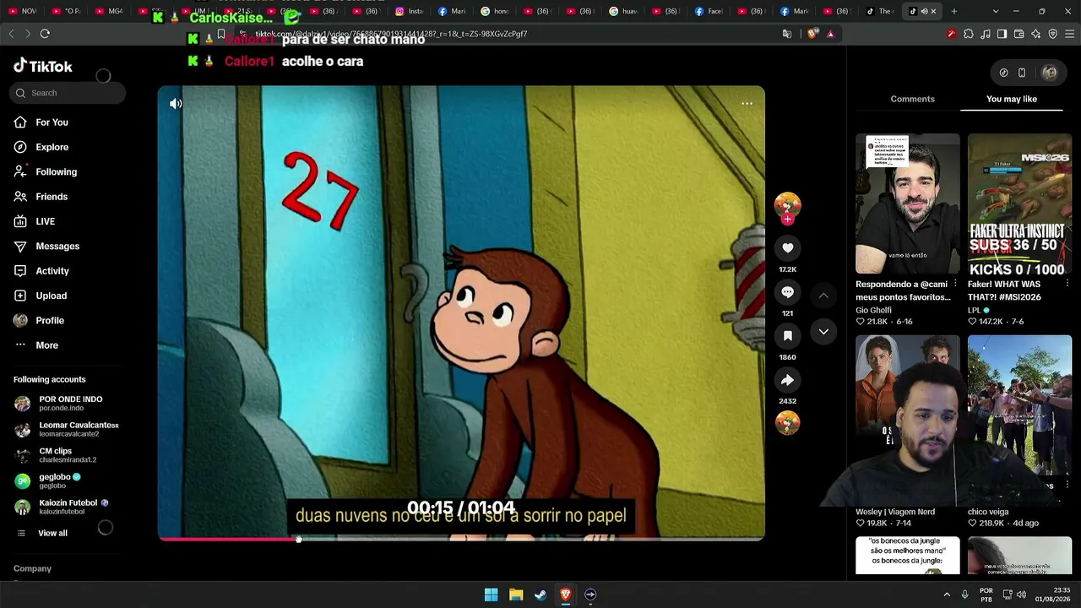Show hidden system tray icons
Screen dimensions: 1081x608
pyautogui.click(x=947, y=594)
